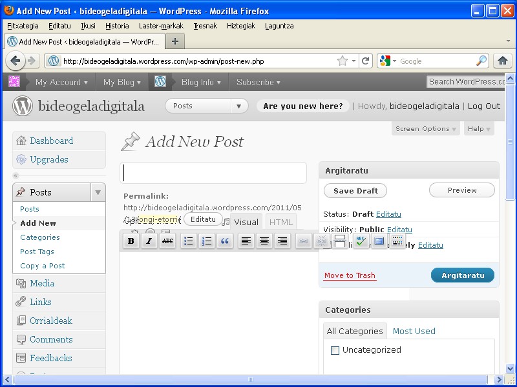
Task: Click the Search WordPress.com field
Action: point(465,82)
